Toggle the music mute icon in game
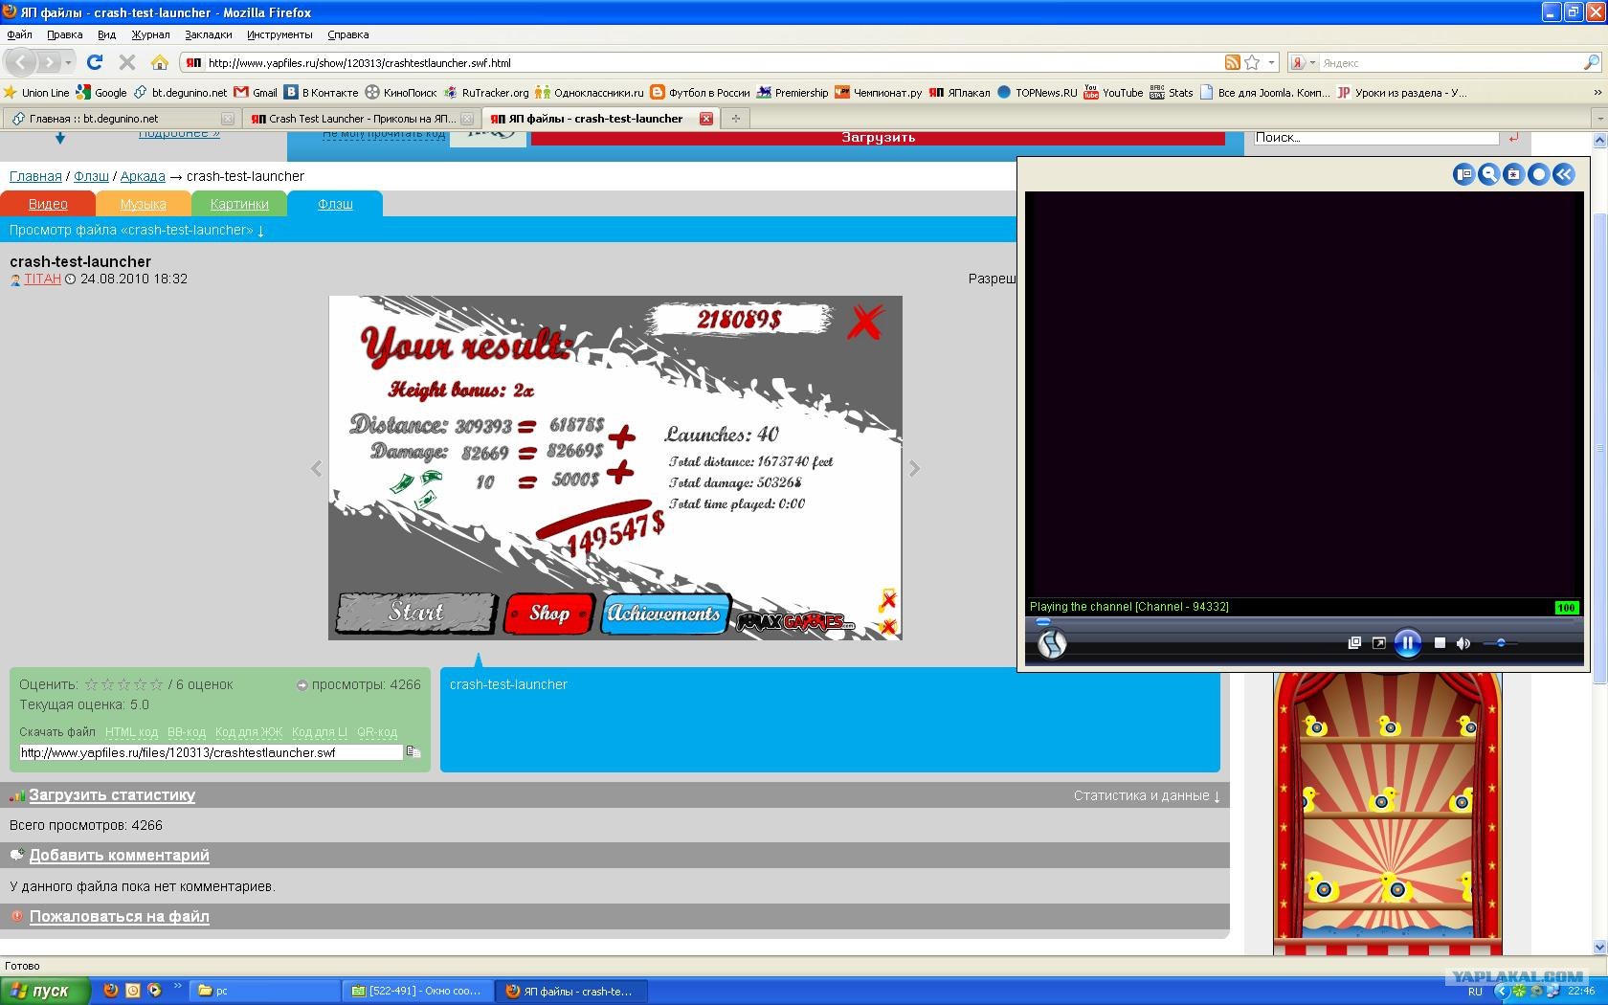Image resolution: width=1608 pixels, height=1005 pixels. [x=887, y=599]
